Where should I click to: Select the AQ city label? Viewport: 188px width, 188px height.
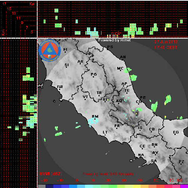click(x=119, y=101)
